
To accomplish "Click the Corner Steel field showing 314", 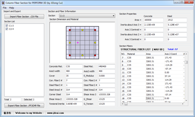I will tap(74, 95).
